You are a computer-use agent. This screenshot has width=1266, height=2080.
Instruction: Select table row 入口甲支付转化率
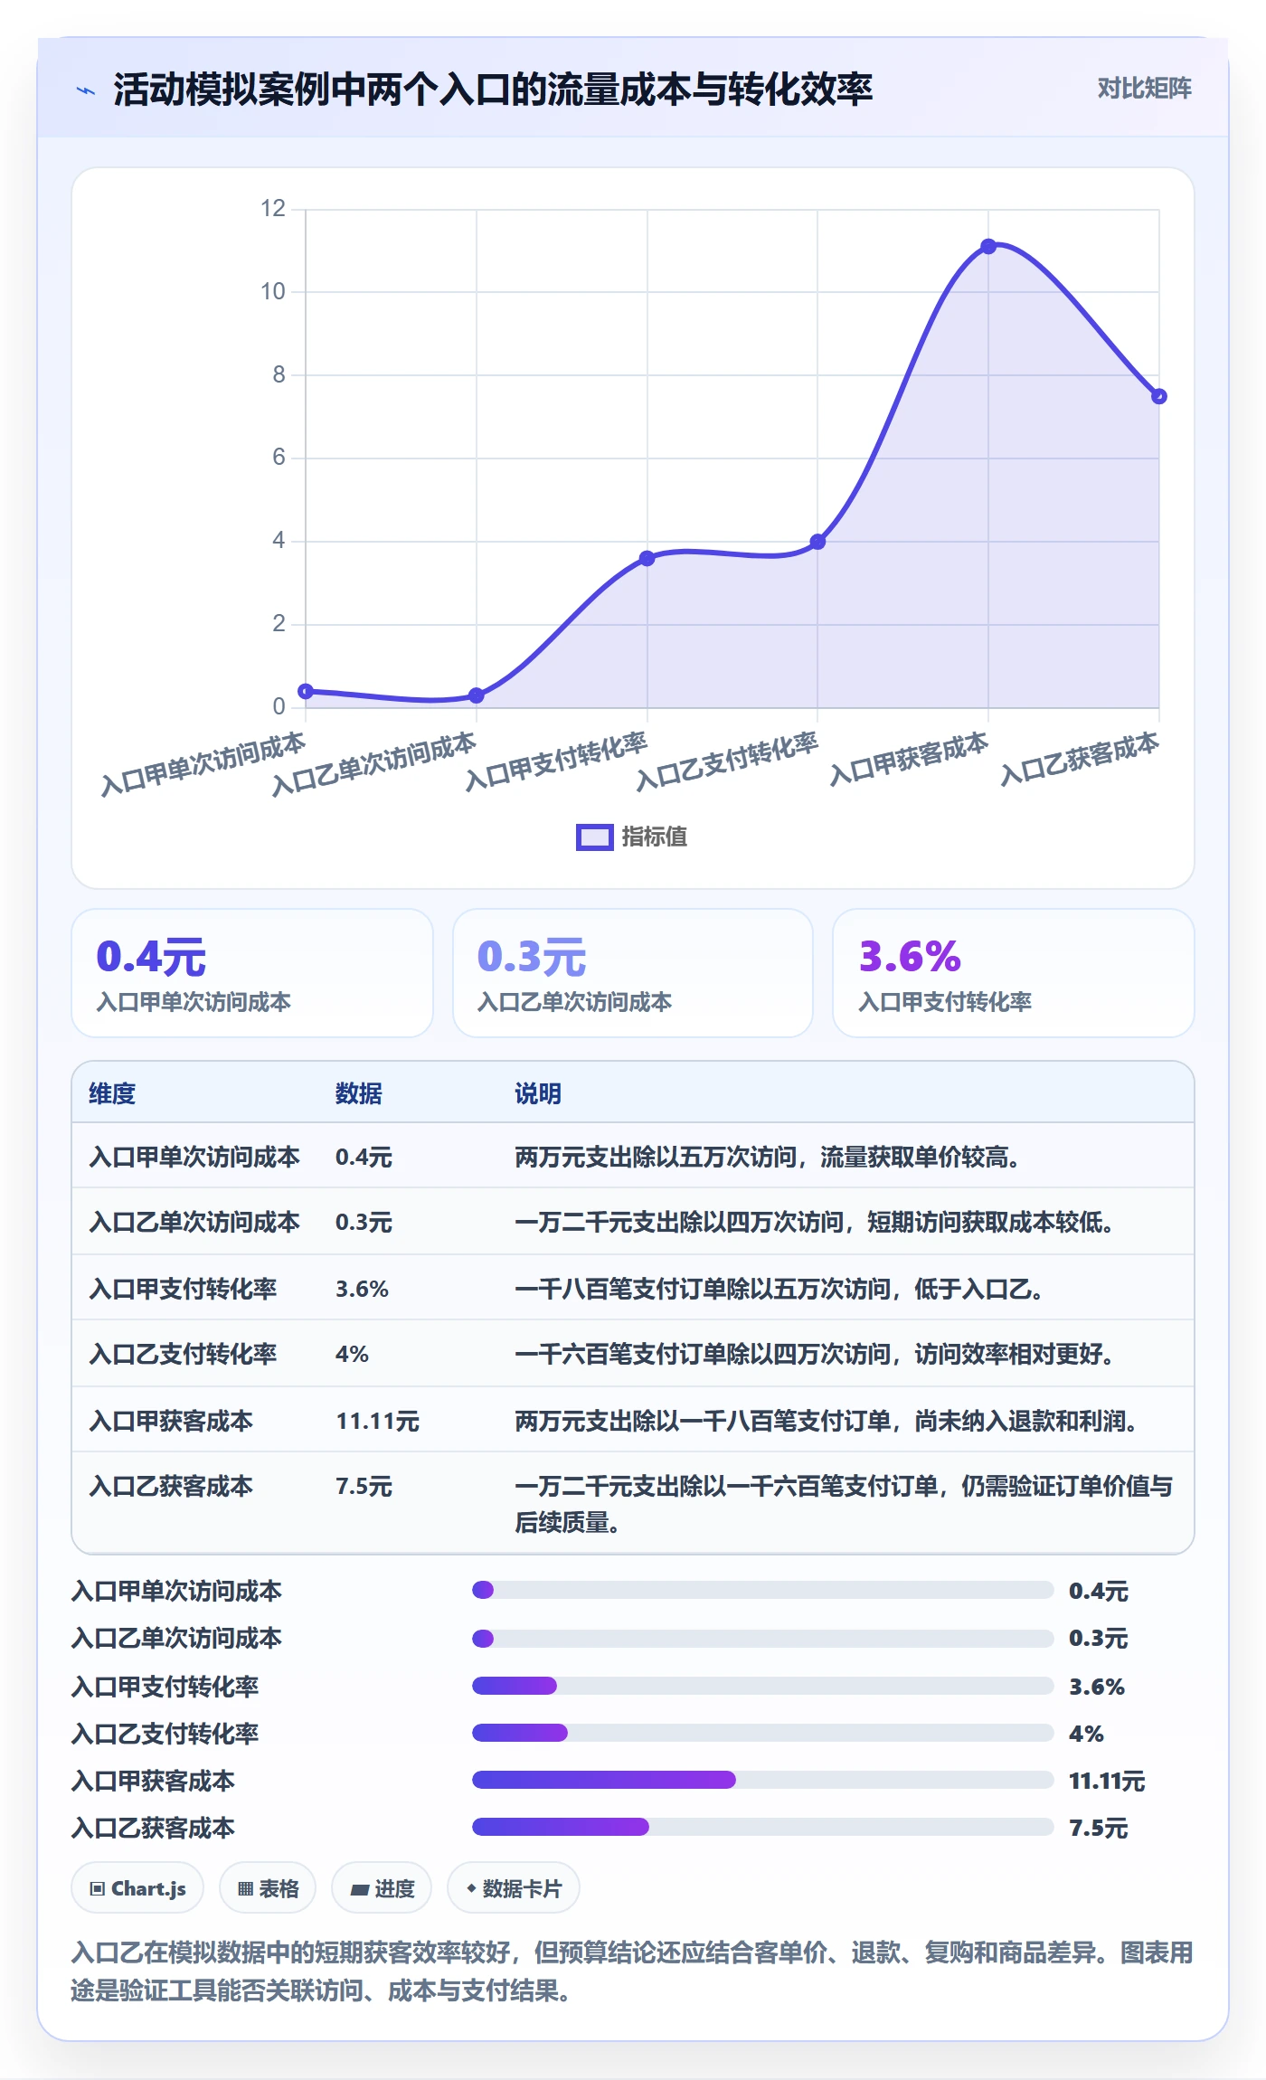[633, 1288]
